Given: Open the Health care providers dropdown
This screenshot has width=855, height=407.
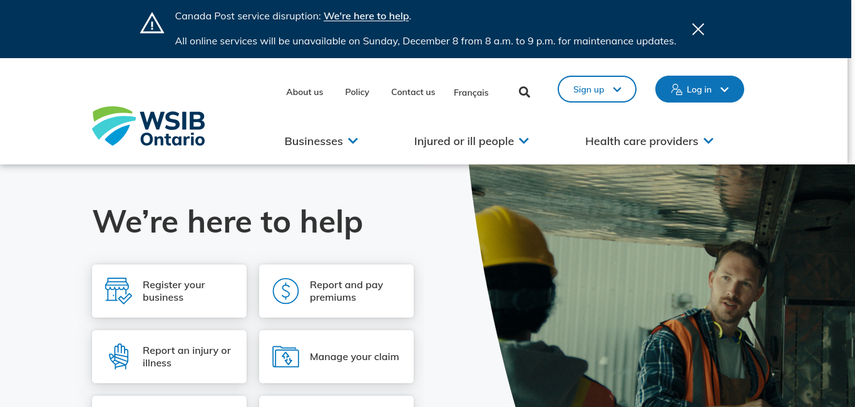Looking at the screenshot, I should (649, 141).
